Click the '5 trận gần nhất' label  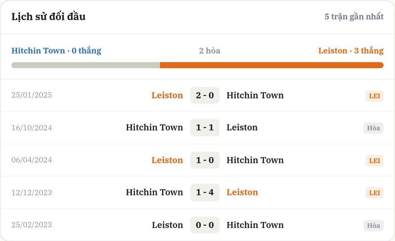[x=354, y=16]
